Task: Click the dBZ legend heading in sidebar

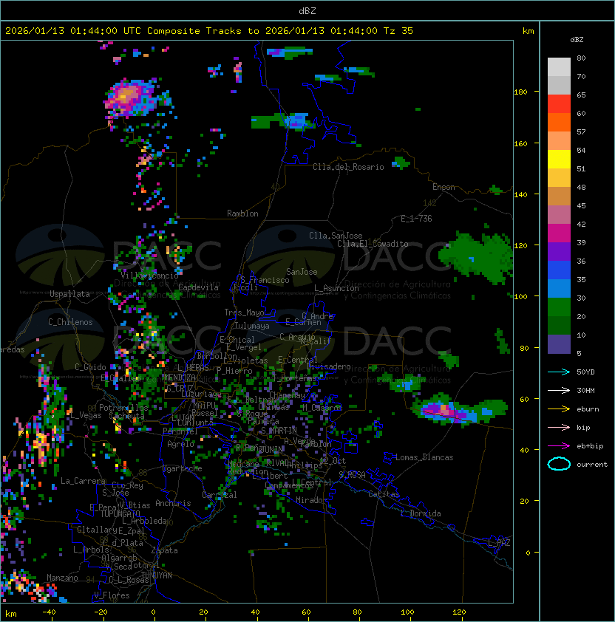Action: coord(577,40)
